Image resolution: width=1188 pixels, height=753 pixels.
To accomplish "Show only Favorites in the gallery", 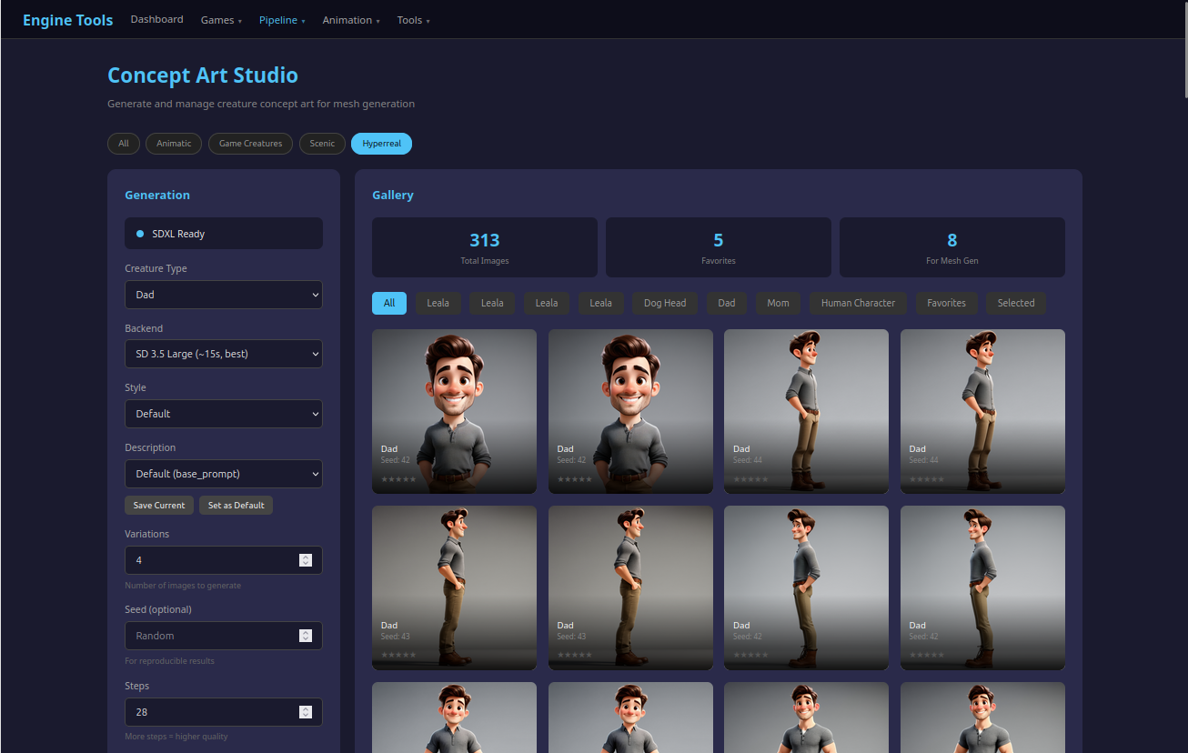I will pos(946,304).
